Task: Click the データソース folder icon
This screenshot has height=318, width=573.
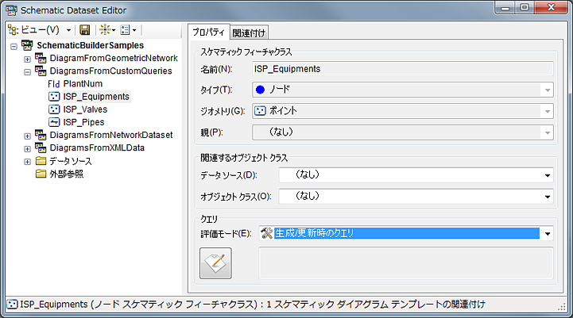Action: (41, 161)
